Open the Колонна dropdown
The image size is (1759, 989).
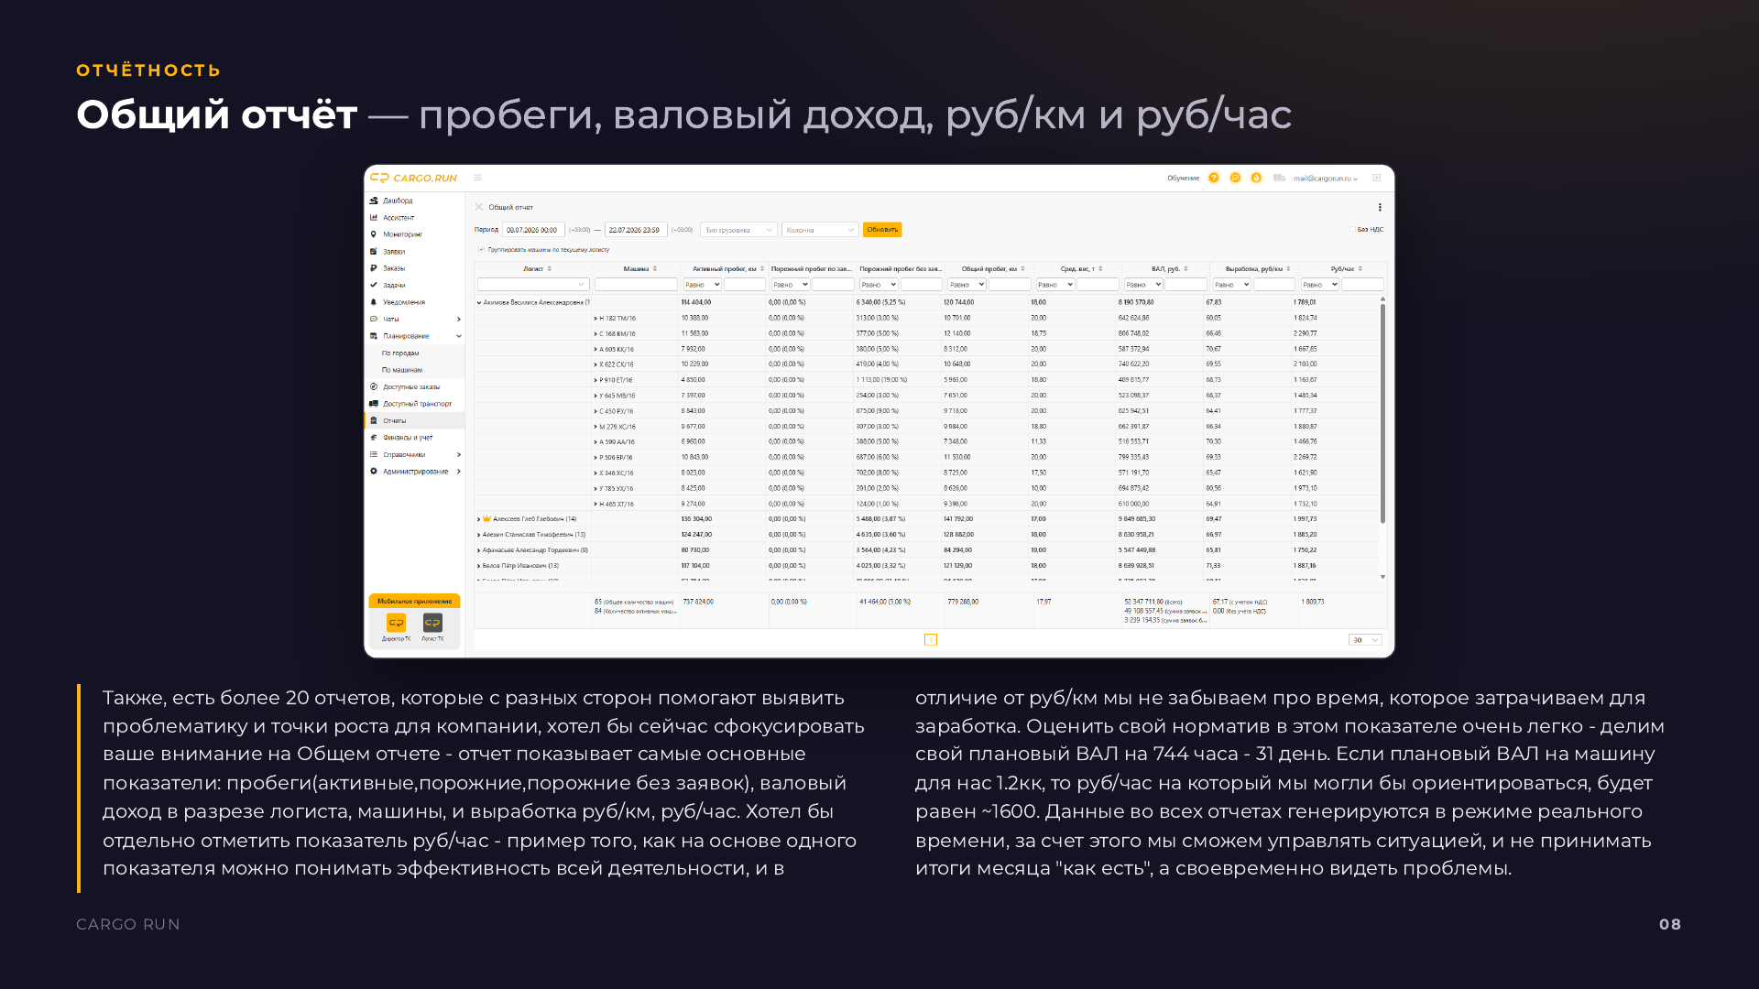point(820,230)
